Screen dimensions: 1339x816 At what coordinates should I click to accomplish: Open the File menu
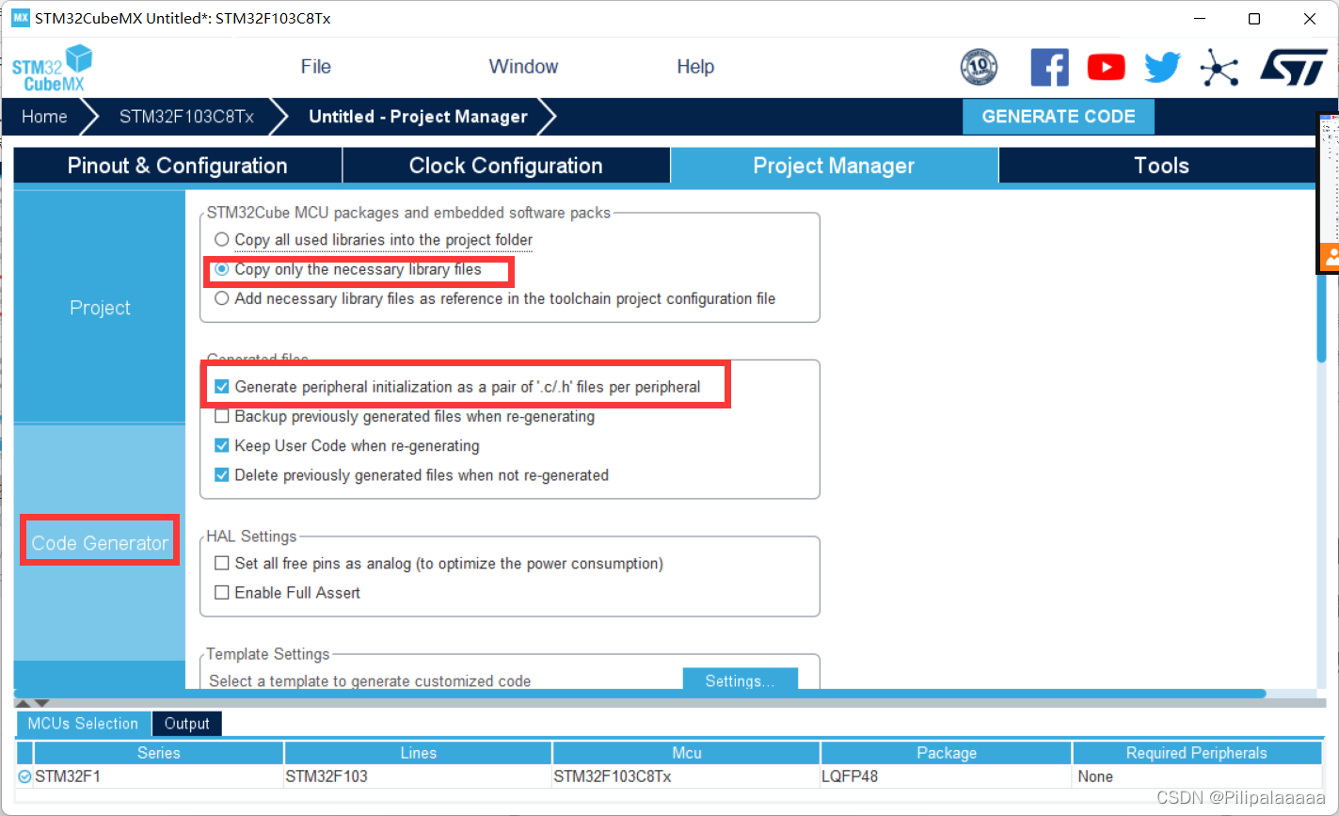(x=316, y=67)
